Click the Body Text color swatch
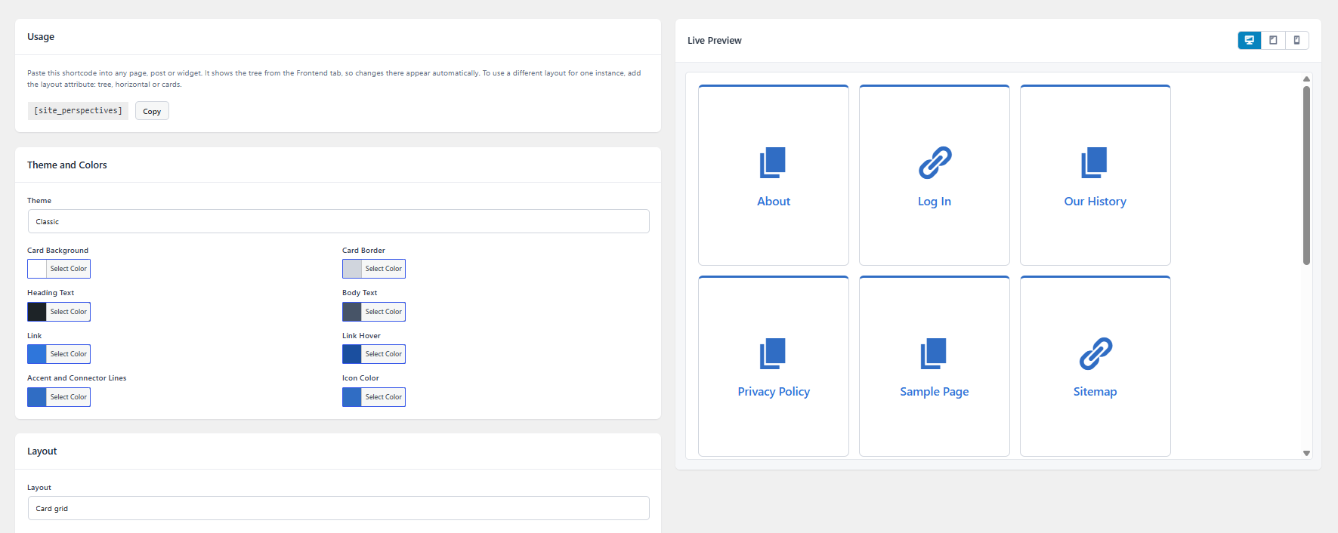1338x533 pixels. pos(352,312)
